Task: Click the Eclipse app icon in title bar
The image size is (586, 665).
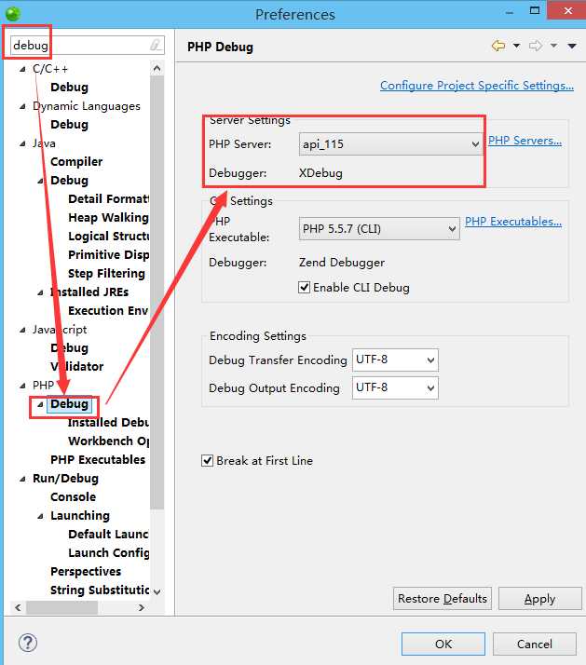Action: 13,14
